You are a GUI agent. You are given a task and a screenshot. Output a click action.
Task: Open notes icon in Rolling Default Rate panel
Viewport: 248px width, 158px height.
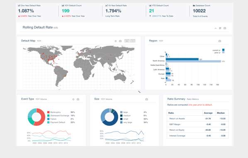[220, 28]
